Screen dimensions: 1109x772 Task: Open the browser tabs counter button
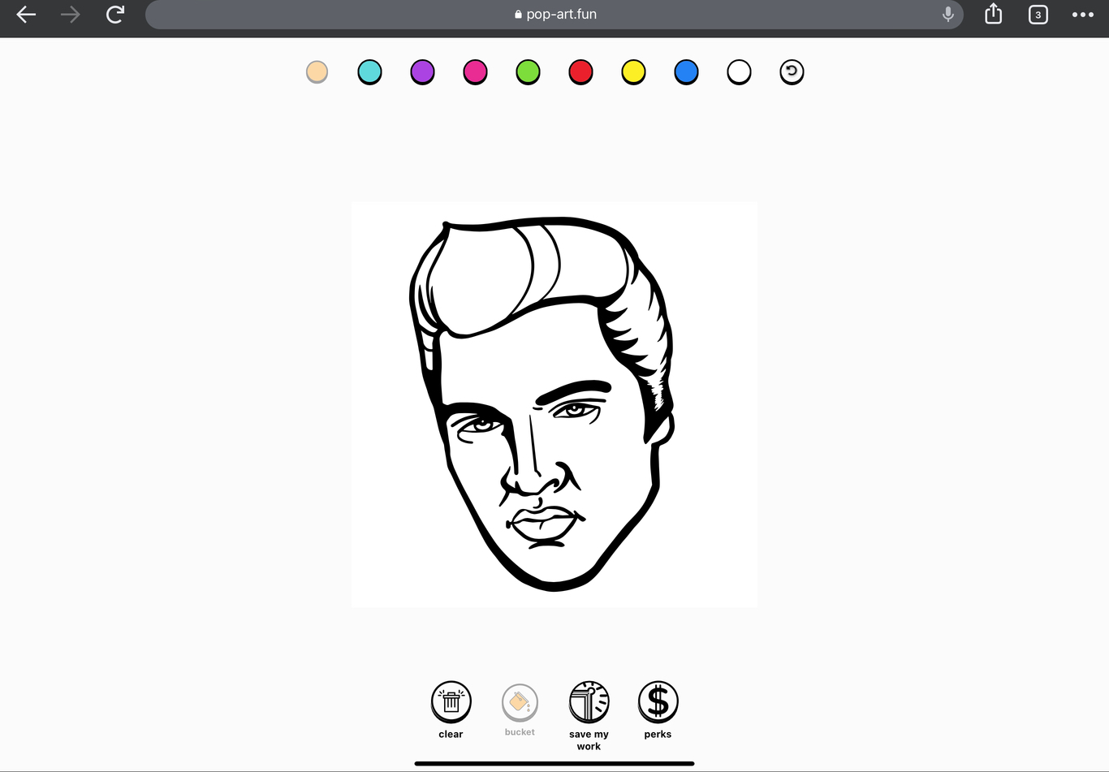[1038, 15]
